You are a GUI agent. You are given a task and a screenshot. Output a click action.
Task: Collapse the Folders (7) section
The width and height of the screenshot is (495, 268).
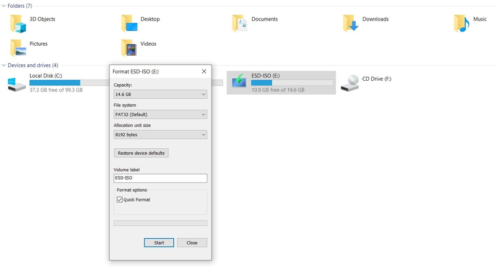pos(4,6)
